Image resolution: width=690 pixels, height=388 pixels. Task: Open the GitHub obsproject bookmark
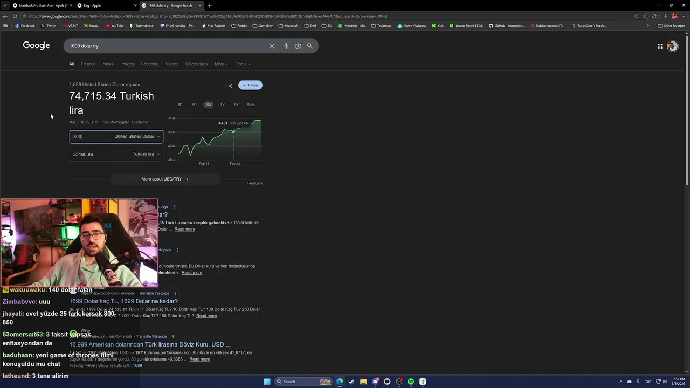[x=507, y=26]
